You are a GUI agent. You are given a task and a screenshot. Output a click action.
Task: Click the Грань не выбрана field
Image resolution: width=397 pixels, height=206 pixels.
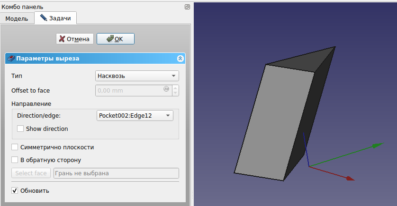116,173
